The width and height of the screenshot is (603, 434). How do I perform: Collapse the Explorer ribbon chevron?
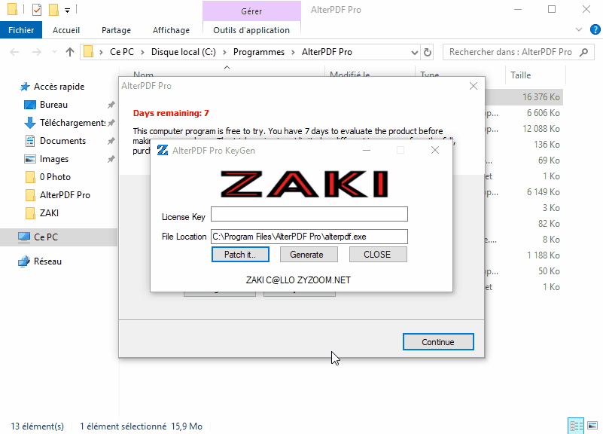578,29
